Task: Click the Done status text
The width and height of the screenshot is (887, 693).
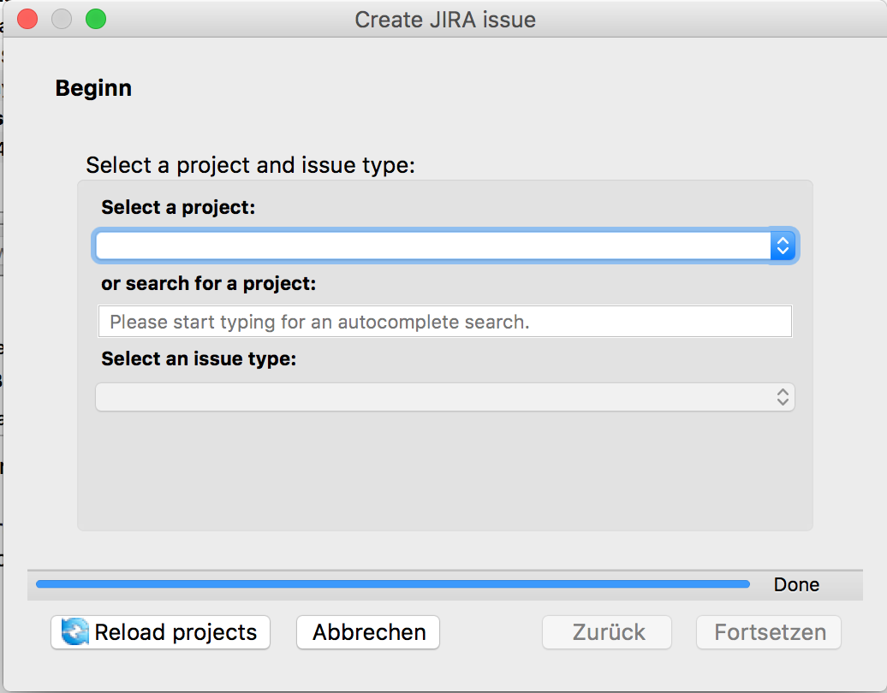Action: tap(796, 584)
